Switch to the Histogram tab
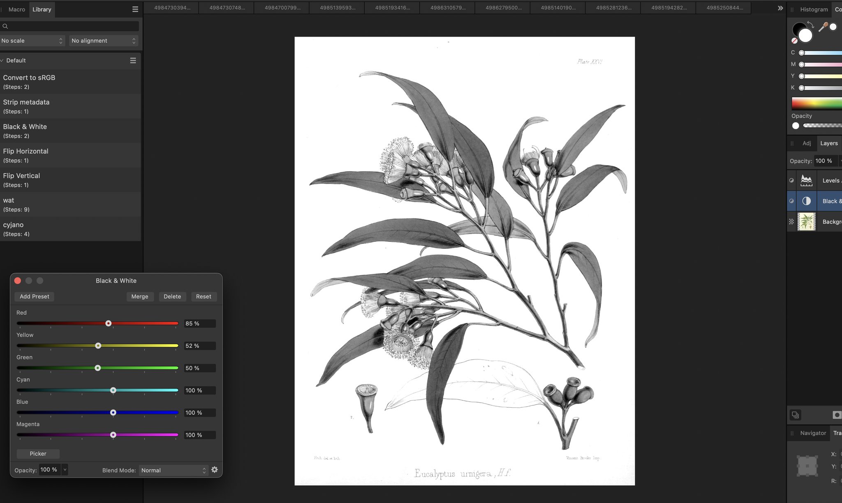The image size is (842, 503). tap(814, 9)
